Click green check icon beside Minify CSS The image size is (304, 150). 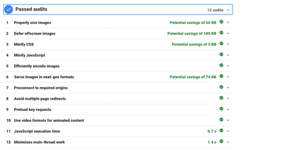point(221,44)
